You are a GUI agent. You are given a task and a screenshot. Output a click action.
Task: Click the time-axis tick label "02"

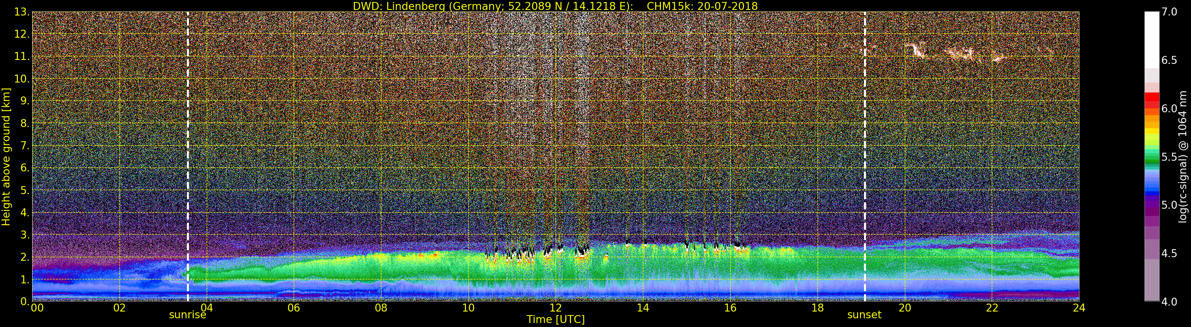[119, 308]
